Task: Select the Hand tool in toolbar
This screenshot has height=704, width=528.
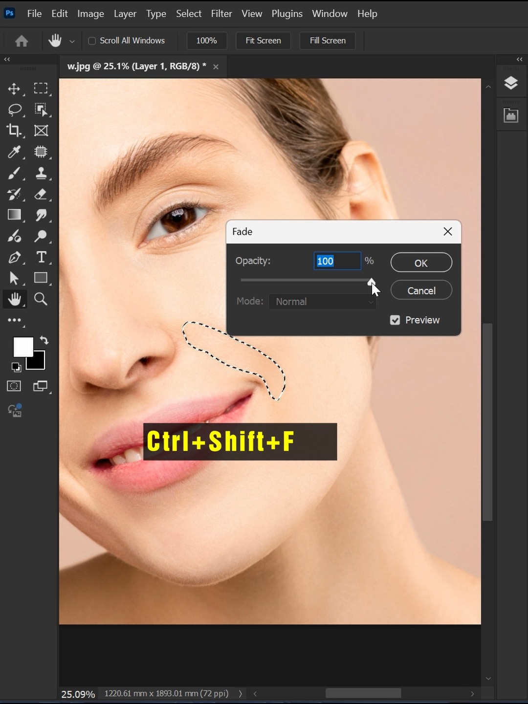Action: (14, 299)
